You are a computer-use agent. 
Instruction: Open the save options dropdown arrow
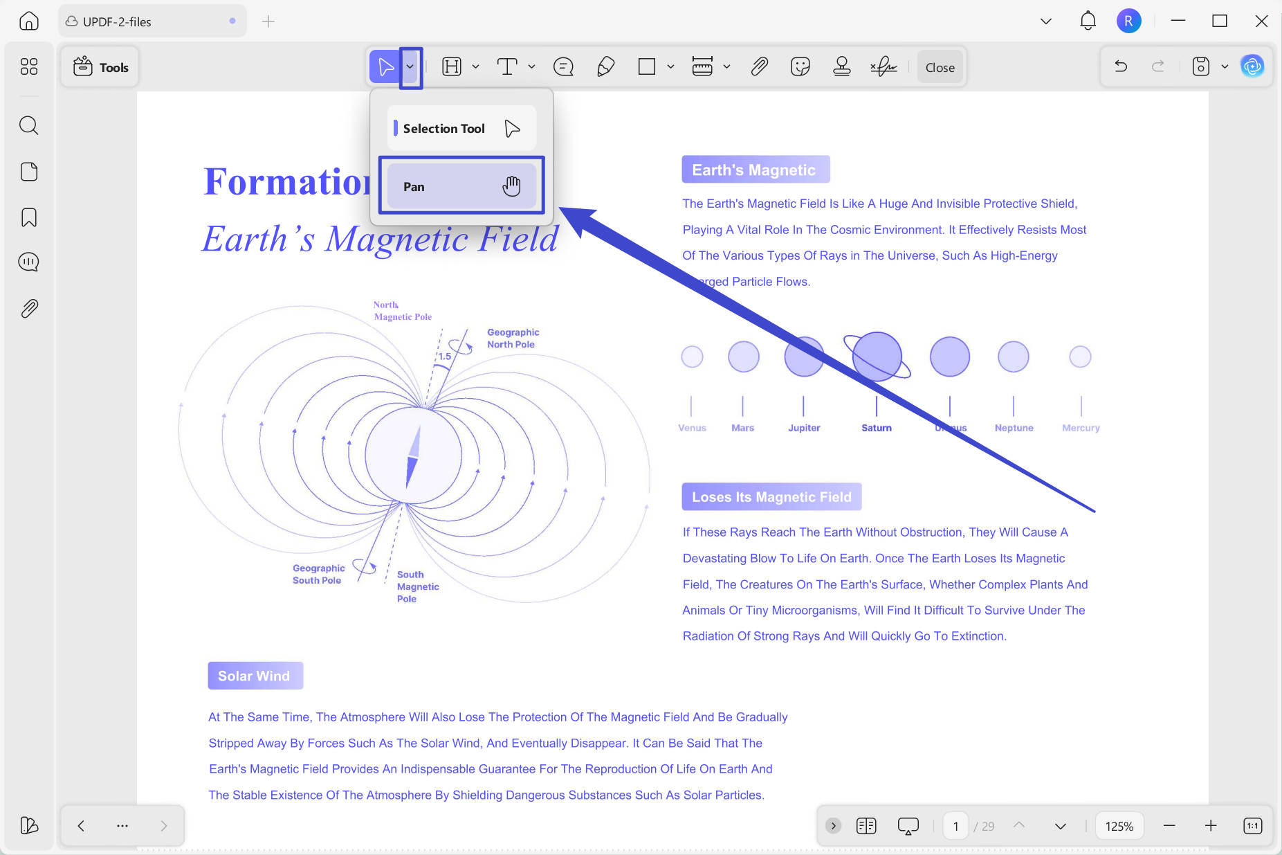pos(1225,67)
